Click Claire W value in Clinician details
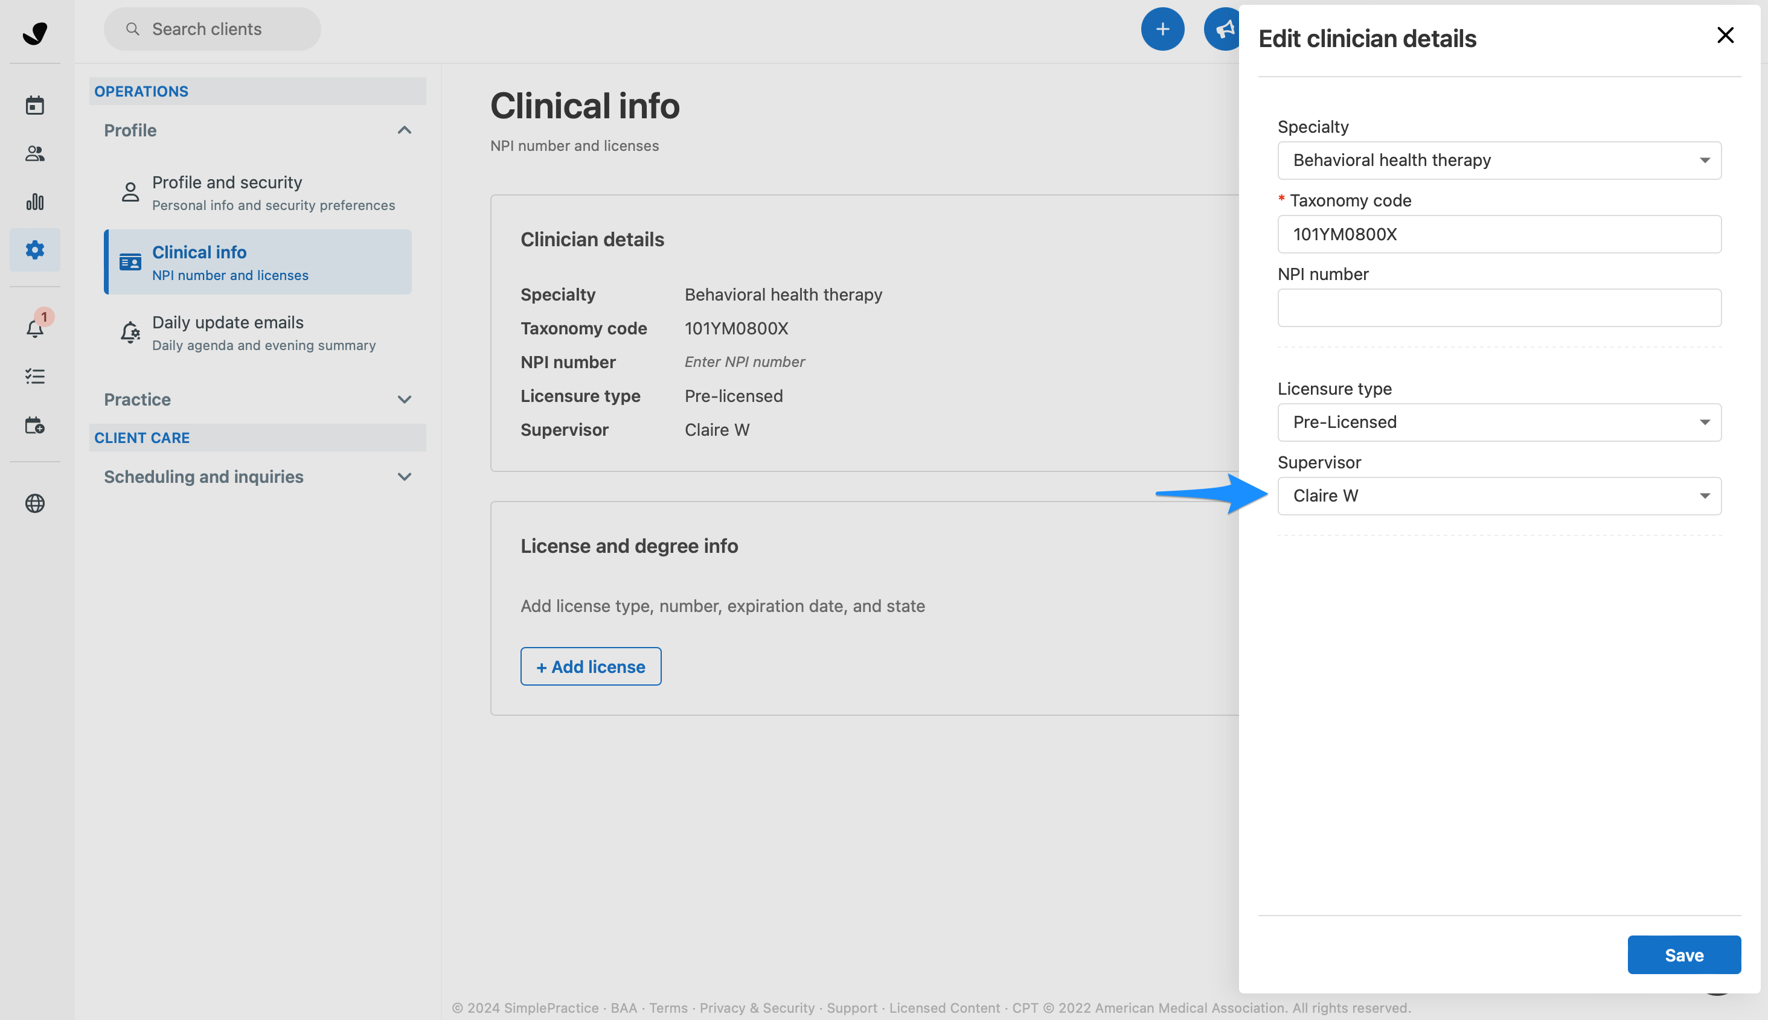Viewport: 1768px width, 1020px height. (716, 430)
